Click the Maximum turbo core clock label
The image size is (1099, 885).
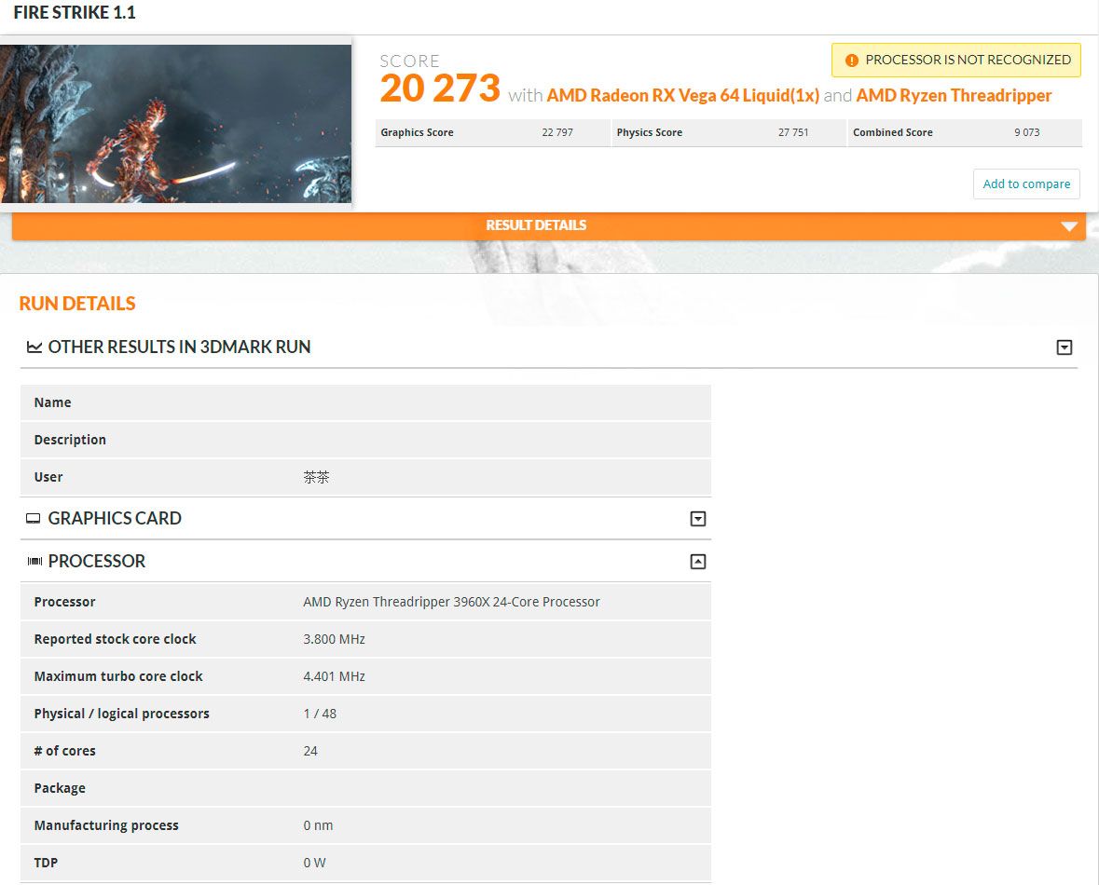pyautogui.click(x=118, y=676)
